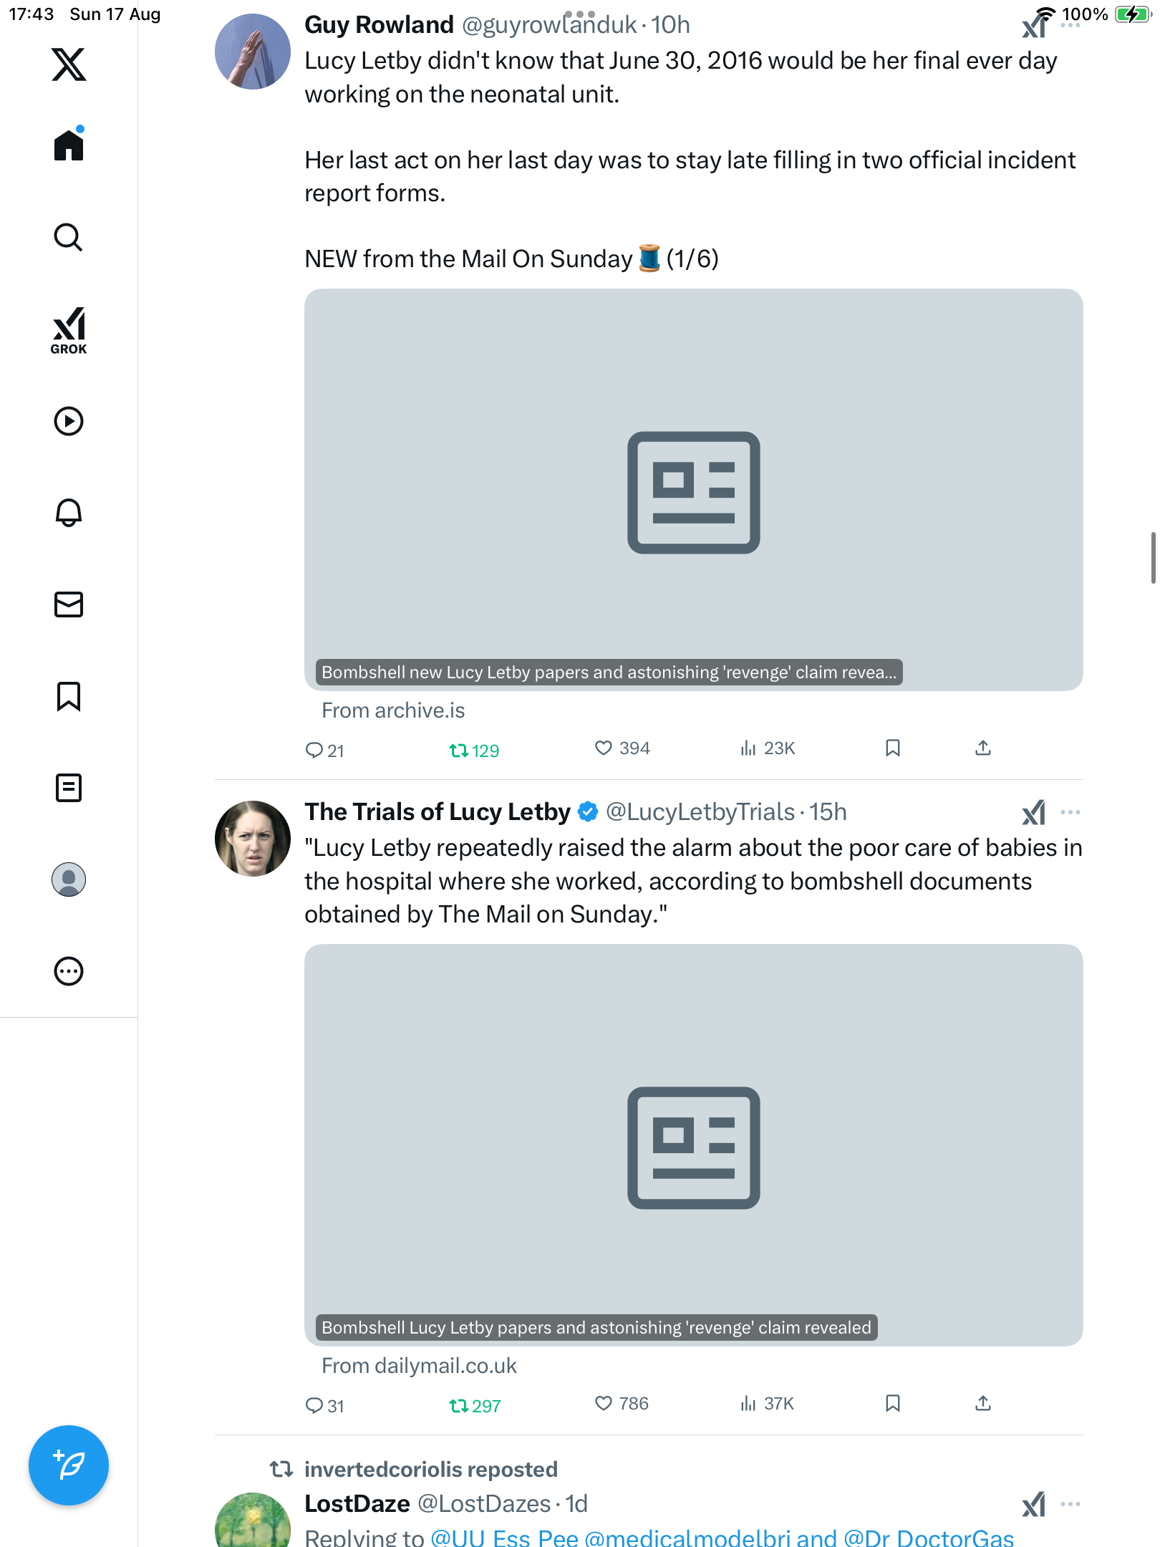Screen dimensions: 1160x1547
Task: Open @LucyLetbyTrials profile handle
Action: 700,811
